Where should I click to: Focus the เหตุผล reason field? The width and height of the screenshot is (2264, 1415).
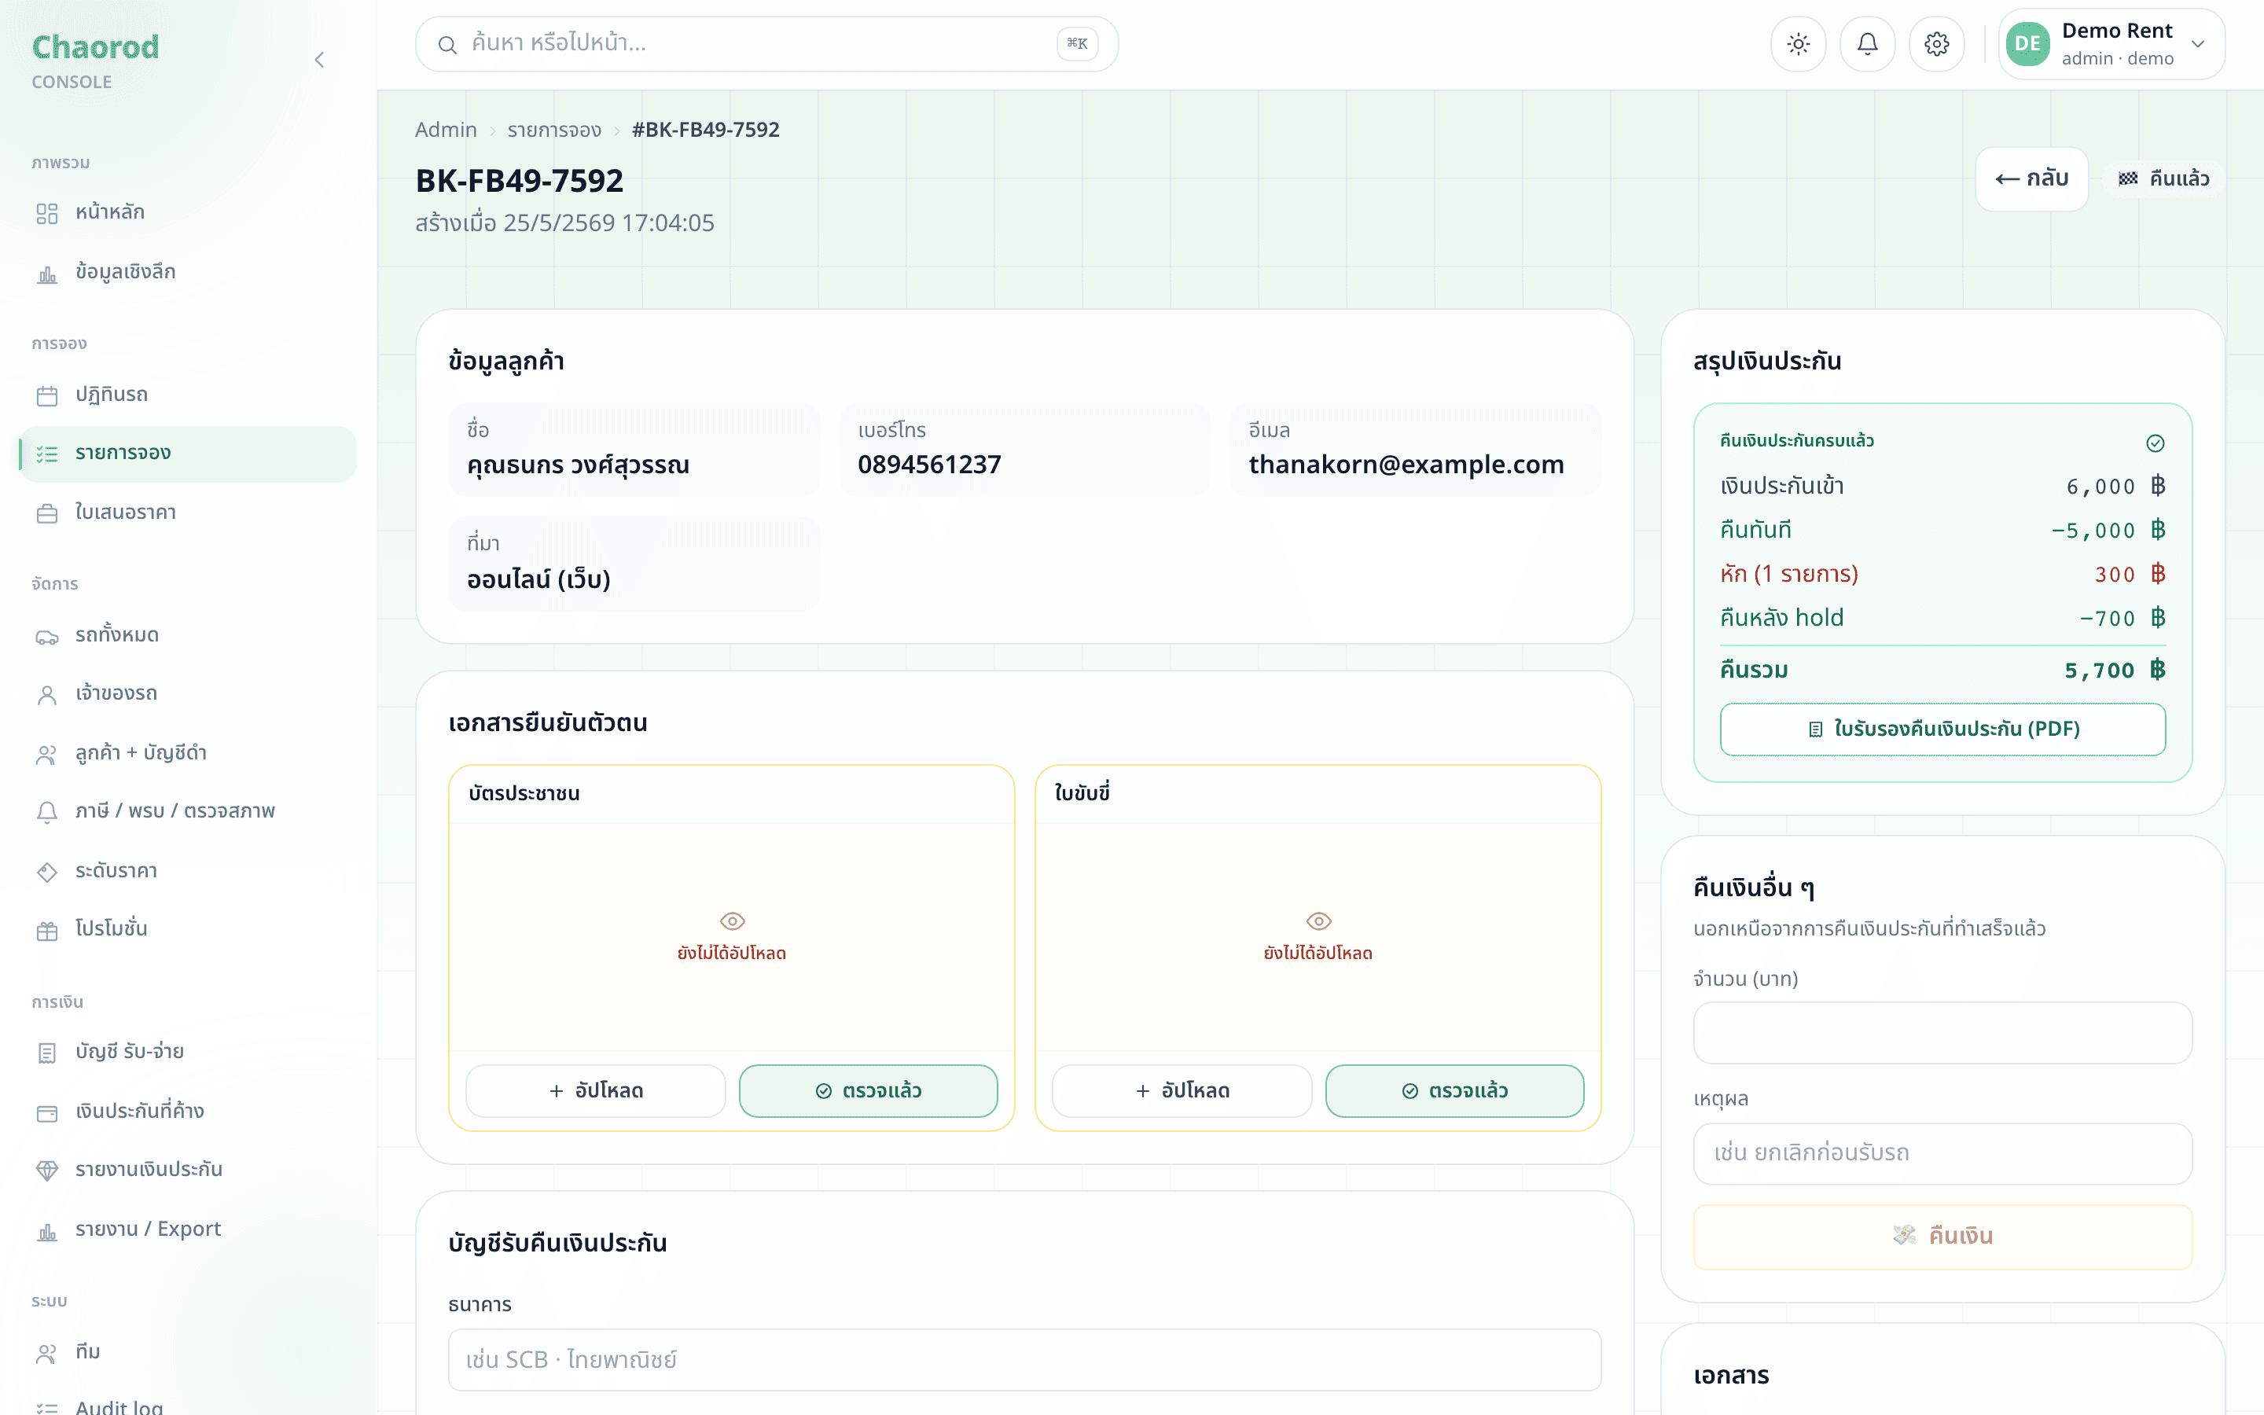pos(1942,1153)
